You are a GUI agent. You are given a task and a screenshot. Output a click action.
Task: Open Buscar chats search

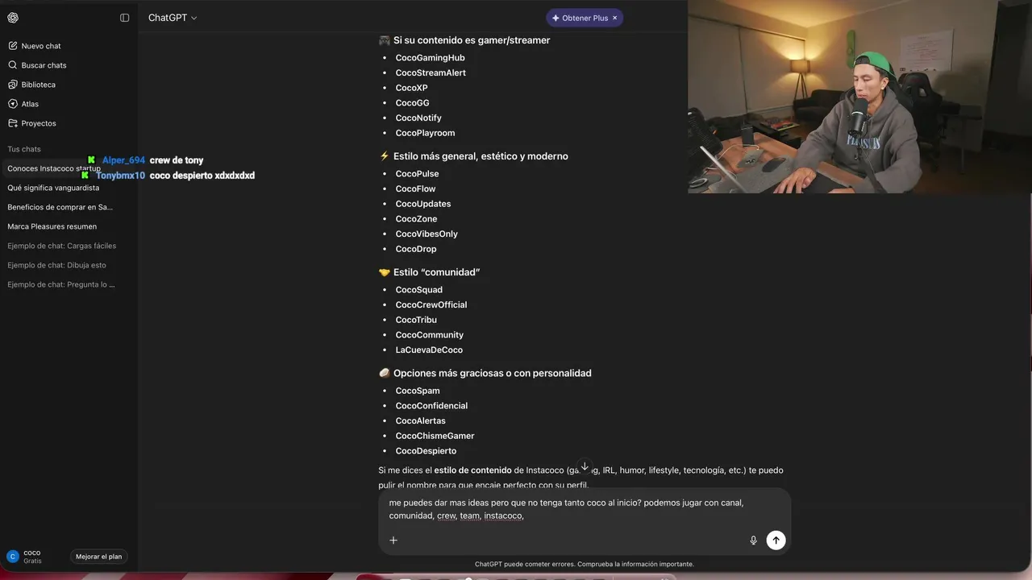tap(44, 65)
